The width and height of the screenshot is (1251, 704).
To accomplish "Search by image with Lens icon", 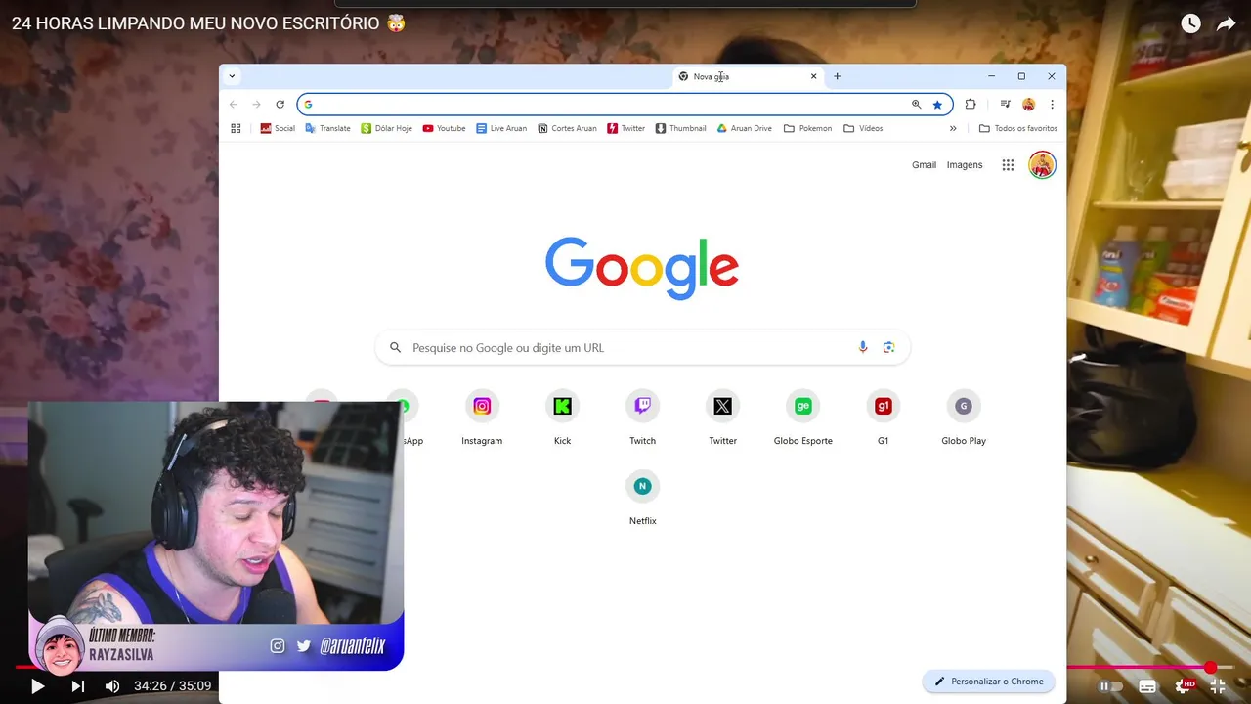I will point(888,347).
